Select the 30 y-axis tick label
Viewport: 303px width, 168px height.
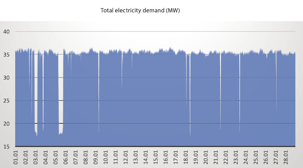(x=6, y=77)
